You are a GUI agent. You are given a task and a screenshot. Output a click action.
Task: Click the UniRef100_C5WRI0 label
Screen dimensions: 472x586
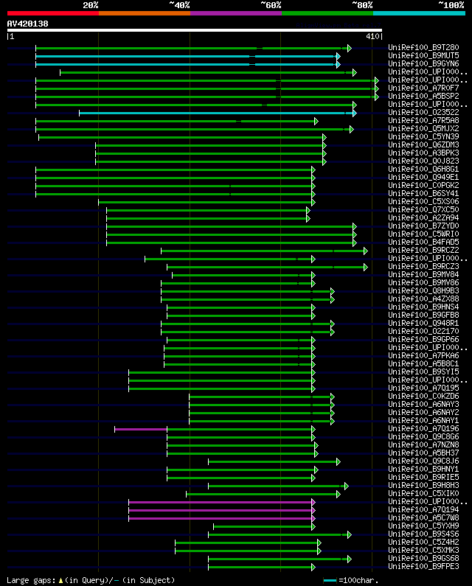[423, 234]
